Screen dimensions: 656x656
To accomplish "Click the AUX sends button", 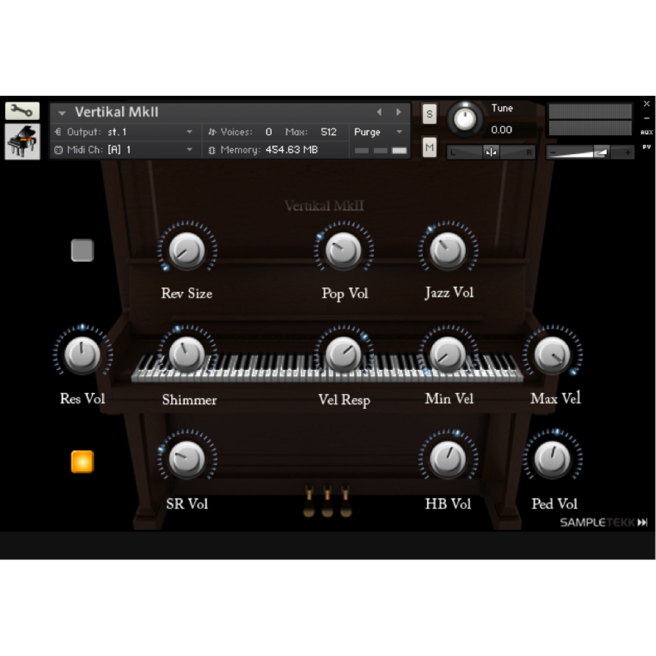I will click(646, 132).
